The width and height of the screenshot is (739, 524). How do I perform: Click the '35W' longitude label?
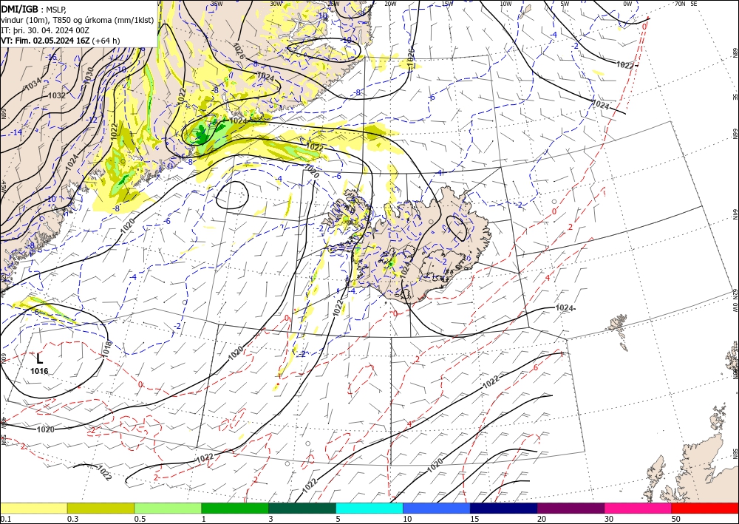pyautogui.click(x=217, y=4)
